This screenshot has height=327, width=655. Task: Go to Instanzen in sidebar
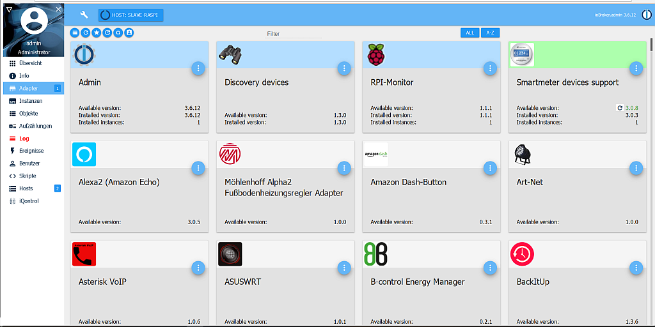tap(33, 101)
